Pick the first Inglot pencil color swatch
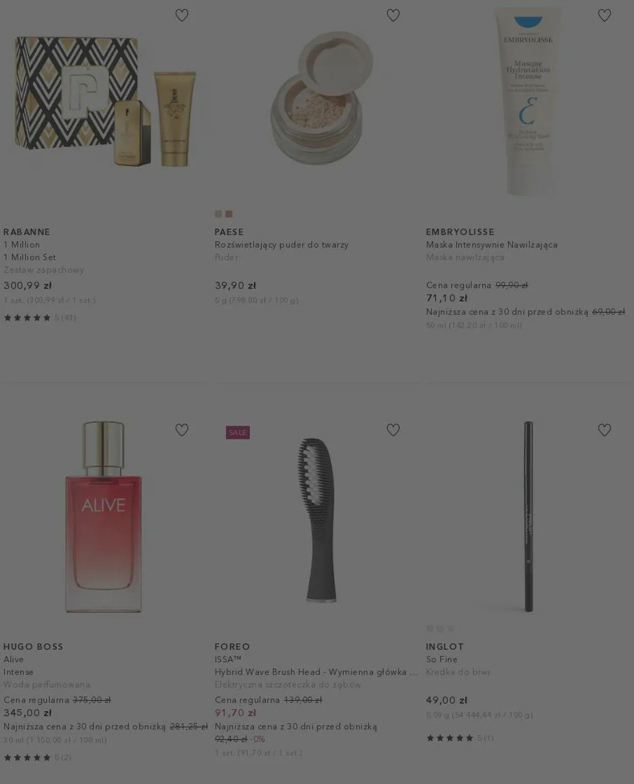Image resolution: width=634 pixels, height=784 pixels. pyautogui.click(x=430, y=628)
